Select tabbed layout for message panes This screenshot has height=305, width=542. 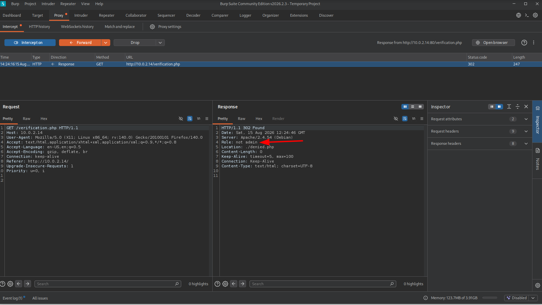point(420,107)
